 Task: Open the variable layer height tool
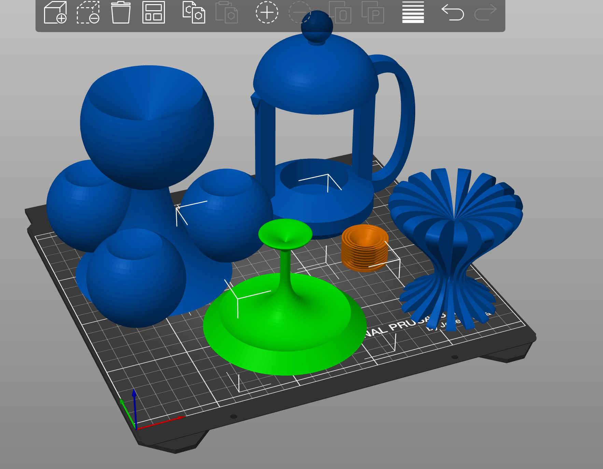[413, 12]
